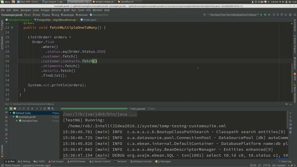Click the green test progress bar

[94, 109]
